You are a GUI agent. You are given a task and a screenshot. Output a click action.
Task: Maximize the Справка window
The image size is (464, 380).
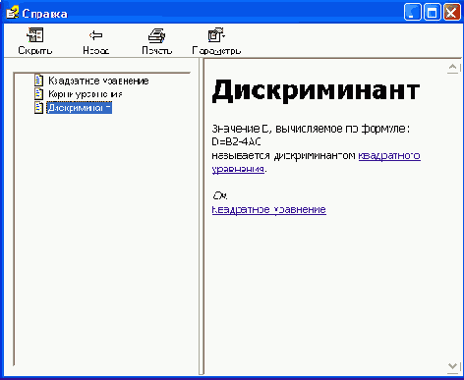click(x=432, y=13)
